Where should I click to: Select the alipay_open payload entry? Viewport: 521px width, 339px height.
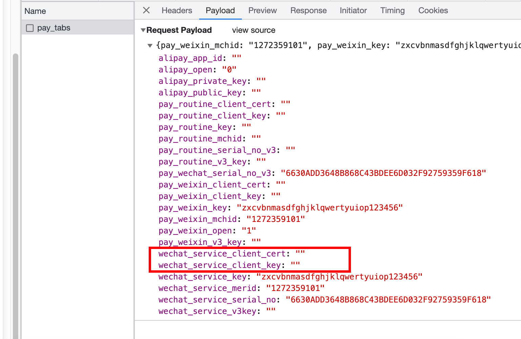click(197, 69)
